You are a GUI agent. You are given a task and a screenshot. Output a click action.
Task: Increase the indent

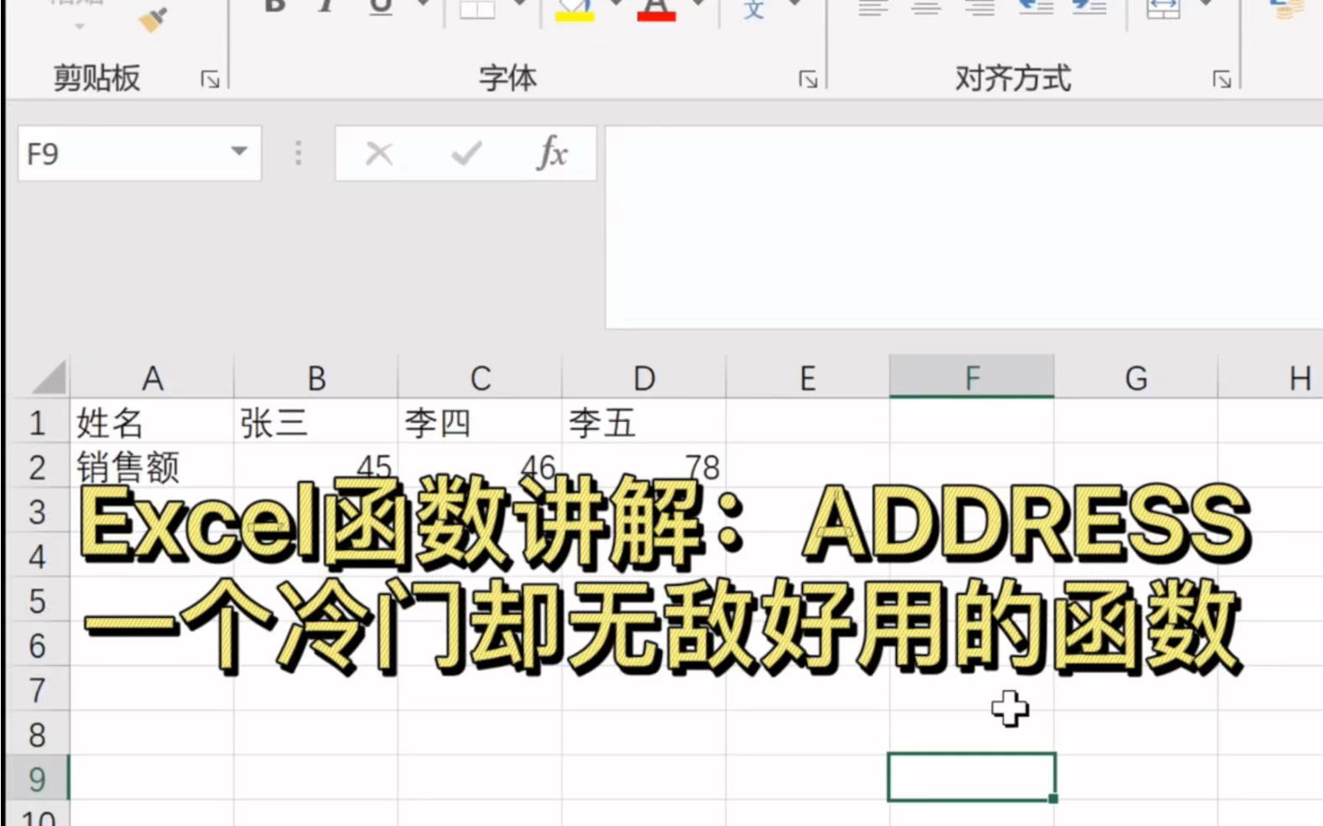1090,8
